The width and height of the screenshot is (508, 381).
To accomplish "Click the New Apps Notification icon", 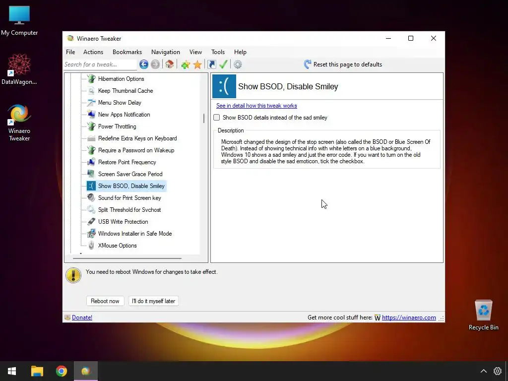I will tap(91, 115).
